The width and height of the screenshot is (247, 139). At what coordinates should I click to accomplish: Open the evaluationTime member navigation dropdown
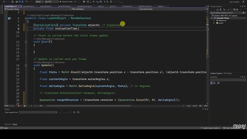coord(173,9)
